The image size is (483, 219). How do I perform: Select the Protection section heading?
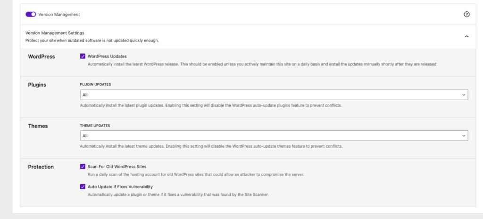click(x=41, y=167)
